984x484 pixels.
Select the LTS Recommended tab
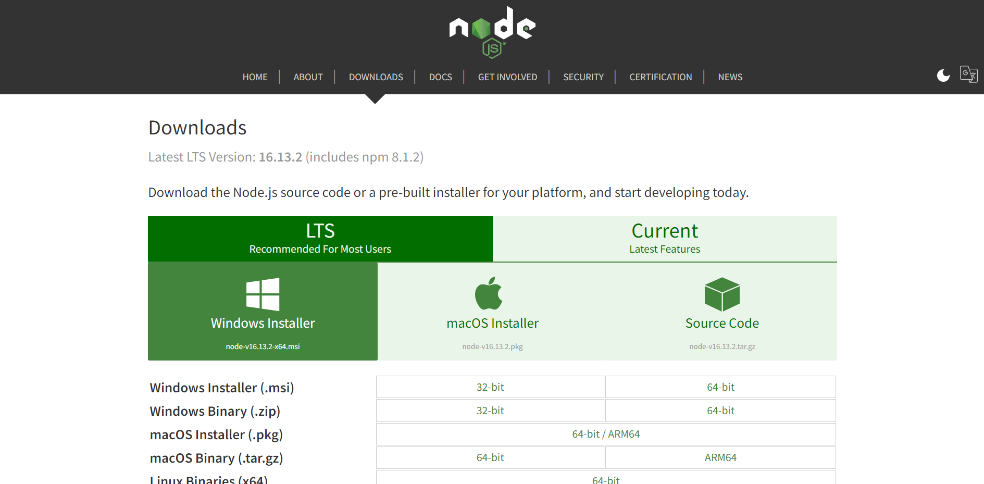click(320, 239)
